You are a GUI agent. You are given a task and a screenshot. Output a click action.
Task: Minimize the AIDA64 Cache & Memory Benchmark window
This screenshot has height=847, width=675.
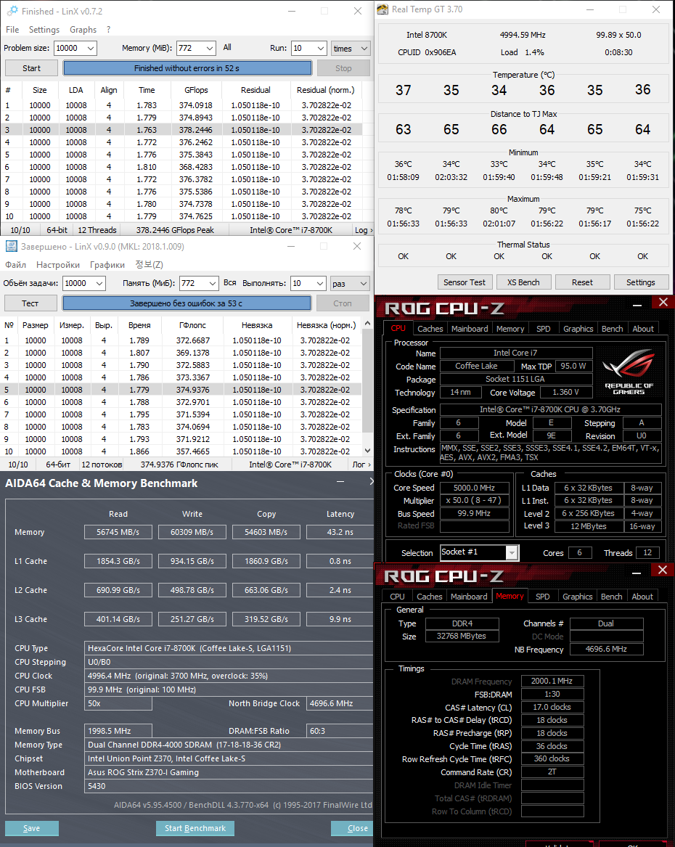pos(340,482)
